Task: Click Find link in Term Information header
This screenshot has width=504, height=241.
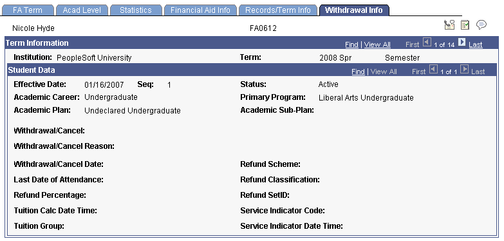Action: tap(351, 44)
